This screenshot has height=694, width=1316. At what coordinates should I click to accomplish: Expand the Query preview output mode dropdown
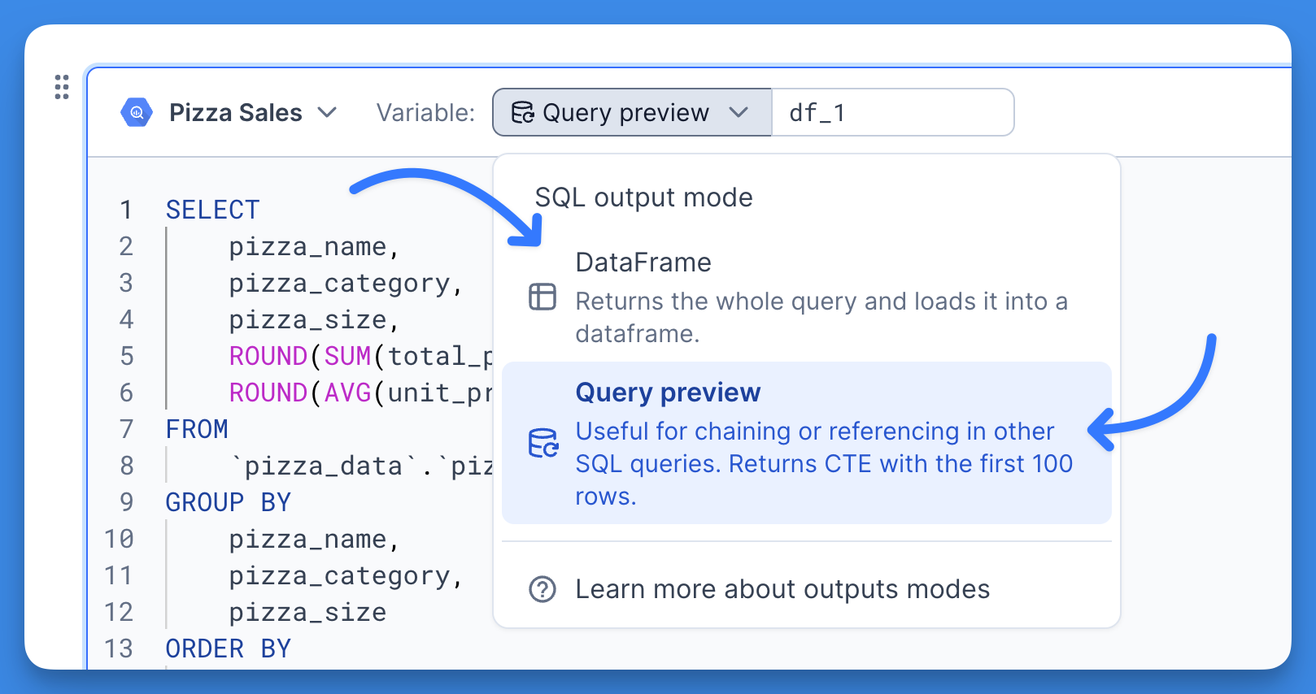pos(632,112)
